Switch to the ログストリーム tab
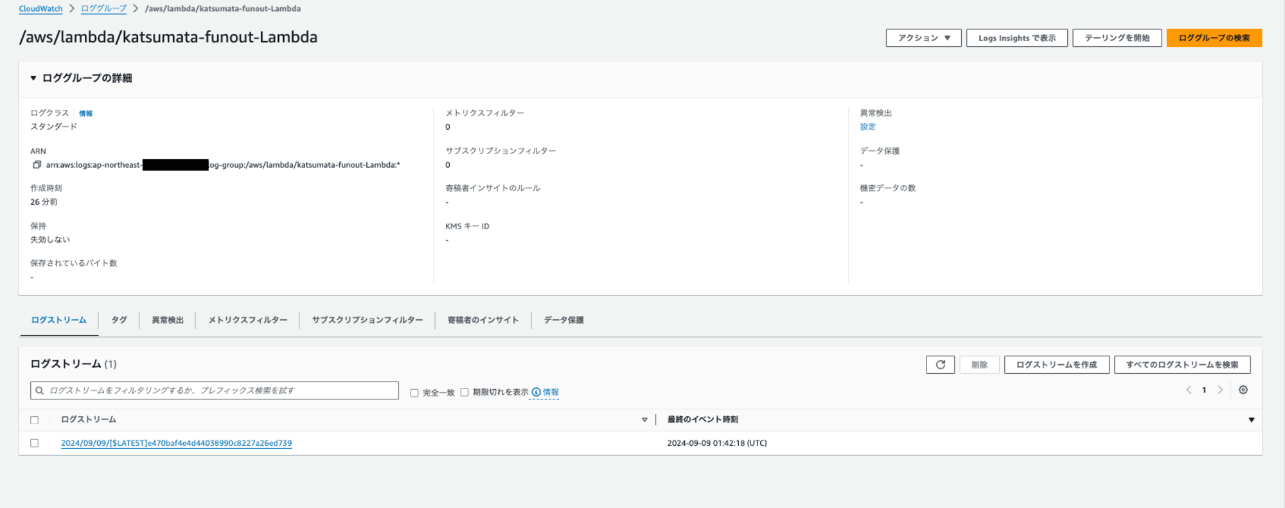The width and height of the screenshot is (1285, 508). [x=58, y=320]
